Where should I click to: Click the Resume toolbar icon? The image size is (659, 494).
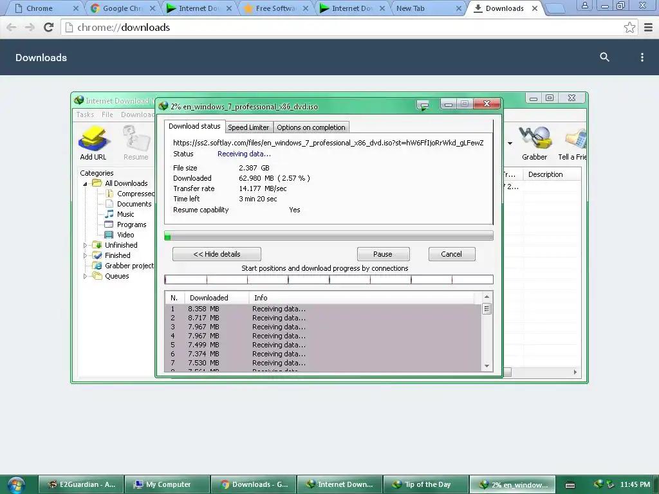[x=136, y=138]
